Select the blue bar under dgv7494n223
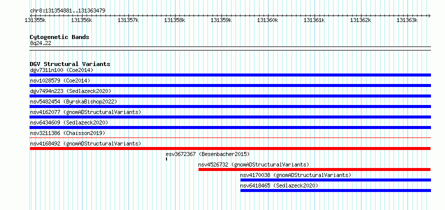This screenshot has height=210, width=445. tap(230, 96)
